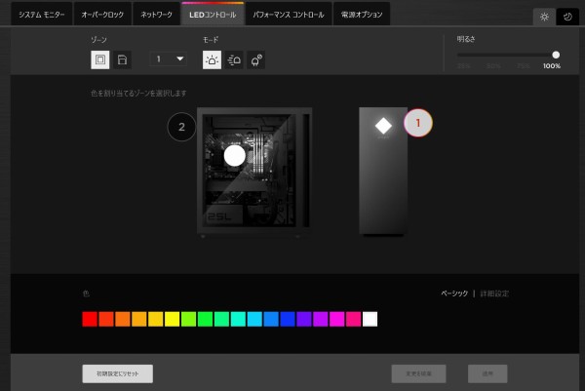Pick the red color swatch
The height and width of the screenshot is (391, 585).
(90, 319)
